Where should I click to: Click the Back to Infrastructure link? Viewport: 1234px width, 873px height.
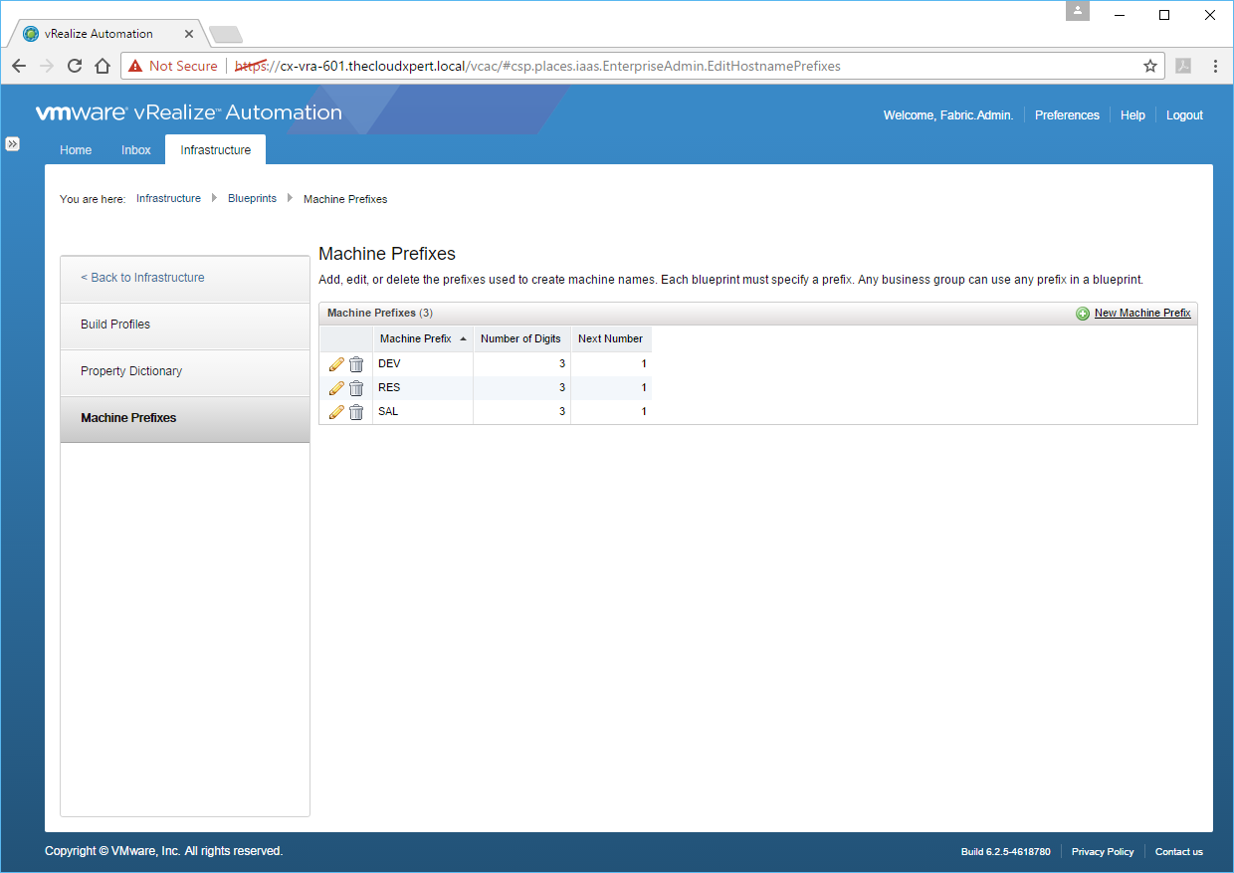tap(142, 278)
